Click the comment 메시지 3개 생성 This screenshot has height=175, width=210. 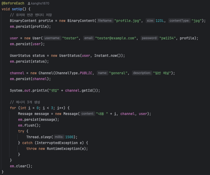click(25, 102)
